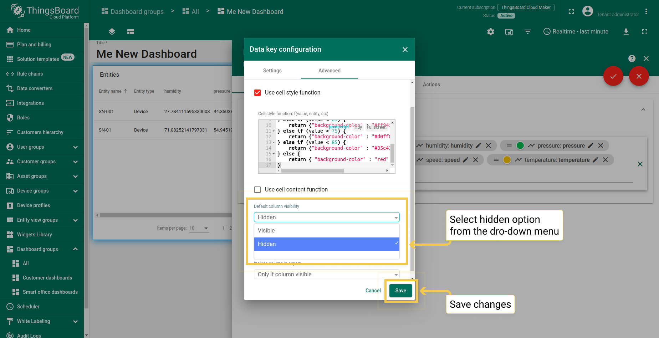
Task: Click Fullscreen button in code editor
Action: click(x=377, y=127)
